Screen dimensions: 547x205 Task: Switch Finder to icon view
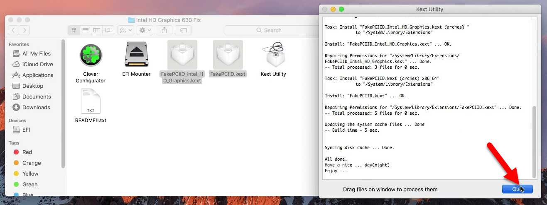point(74,30)
